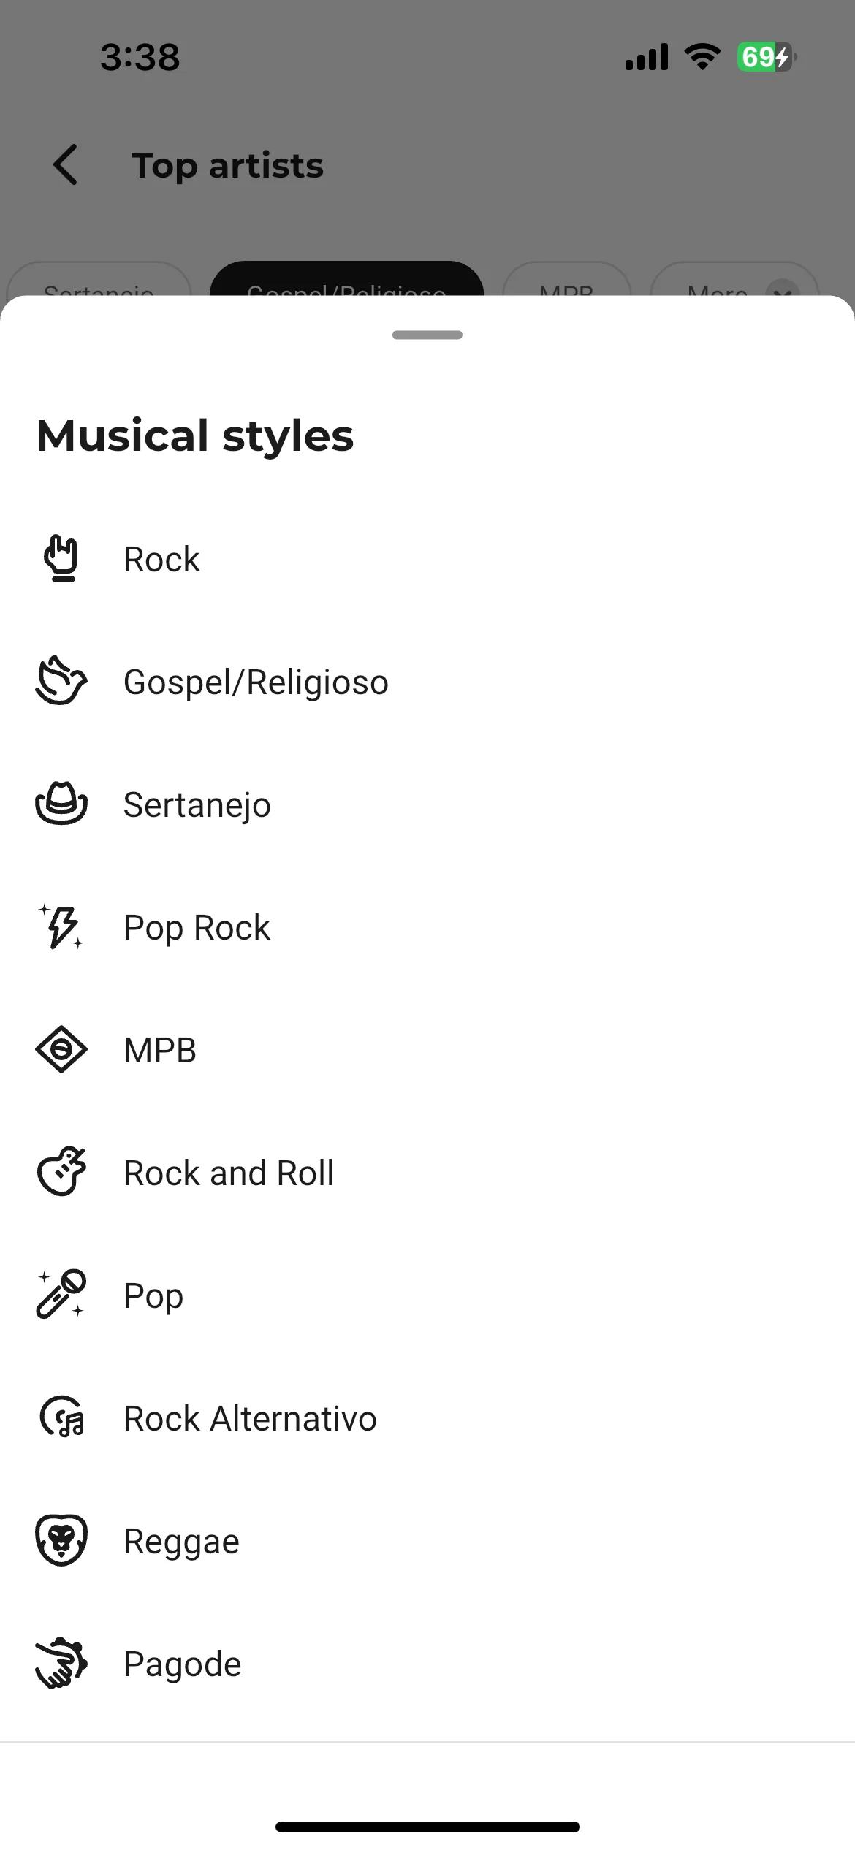Tap the tambourine Pagode icon
855x1850 pixels.
61,1663
